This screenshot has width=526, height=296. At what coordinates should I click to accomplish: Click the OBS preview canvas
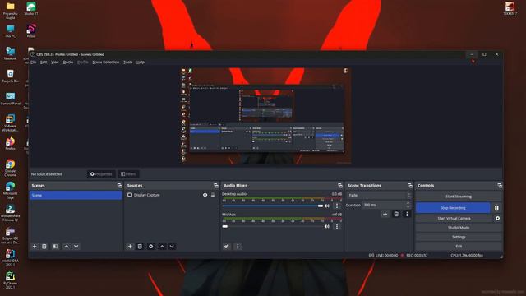click(265, 116)
